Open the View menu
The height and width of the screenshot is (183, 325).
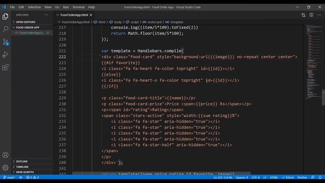pyautogui.click(x=48, y=7)
